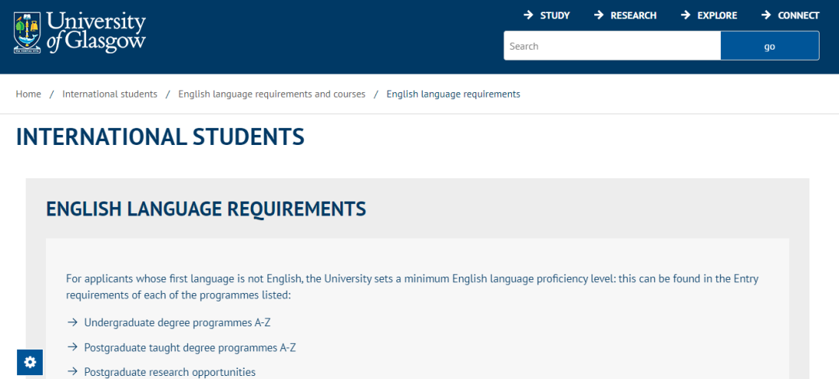Open Postgraduate research opportunities link

[169, 372]
